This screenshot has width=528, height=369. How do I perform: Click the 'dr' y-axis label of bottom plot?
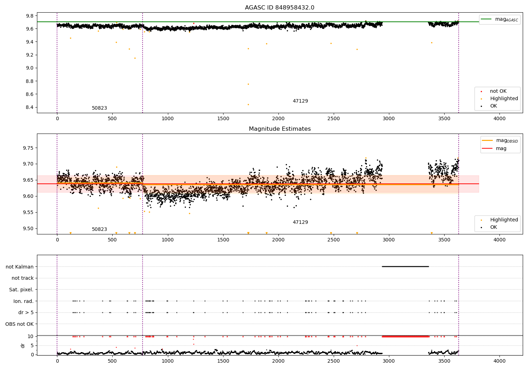click(x=23, y=345)
